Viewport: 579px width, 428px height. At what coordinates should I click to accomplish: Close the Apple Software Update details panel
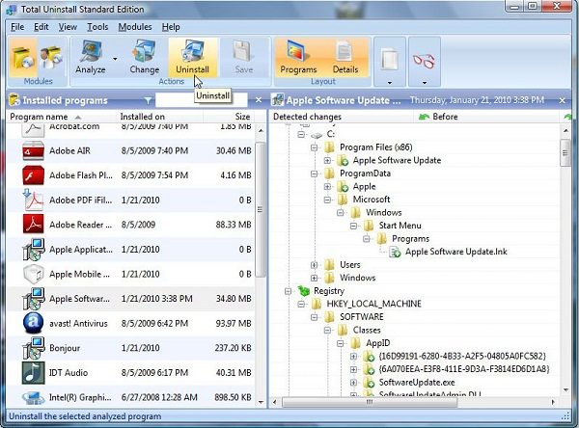click(562, 100)
